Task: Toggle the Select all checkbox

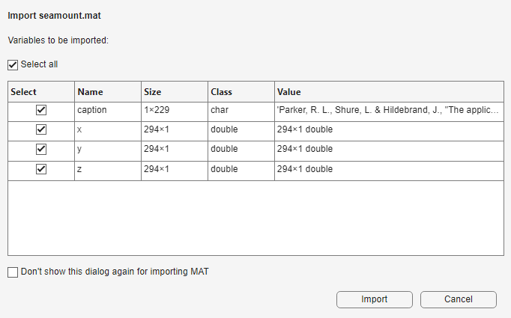Action: point(13,65)
